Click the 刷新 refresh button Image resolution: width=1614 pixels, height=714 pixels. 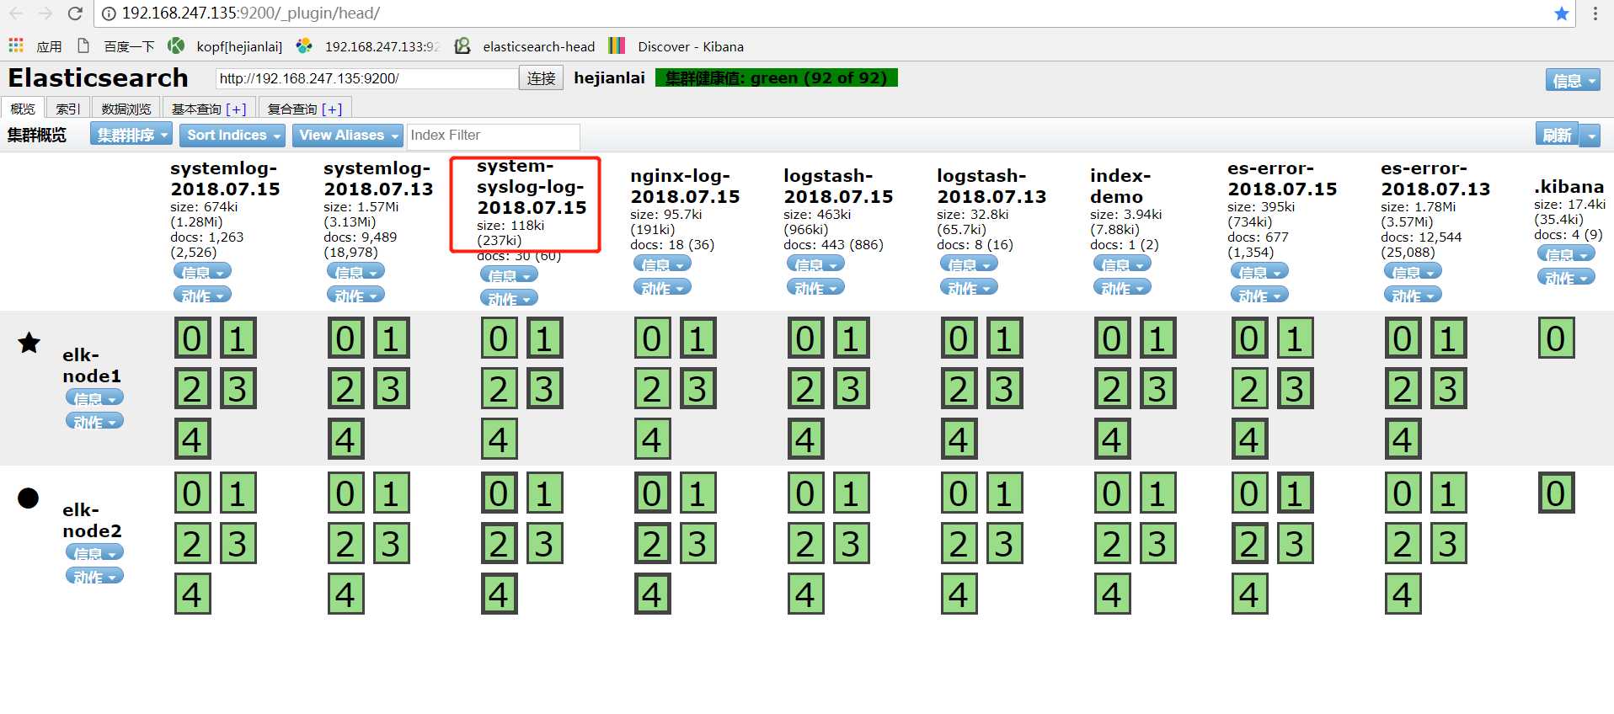pos(1557,136)
